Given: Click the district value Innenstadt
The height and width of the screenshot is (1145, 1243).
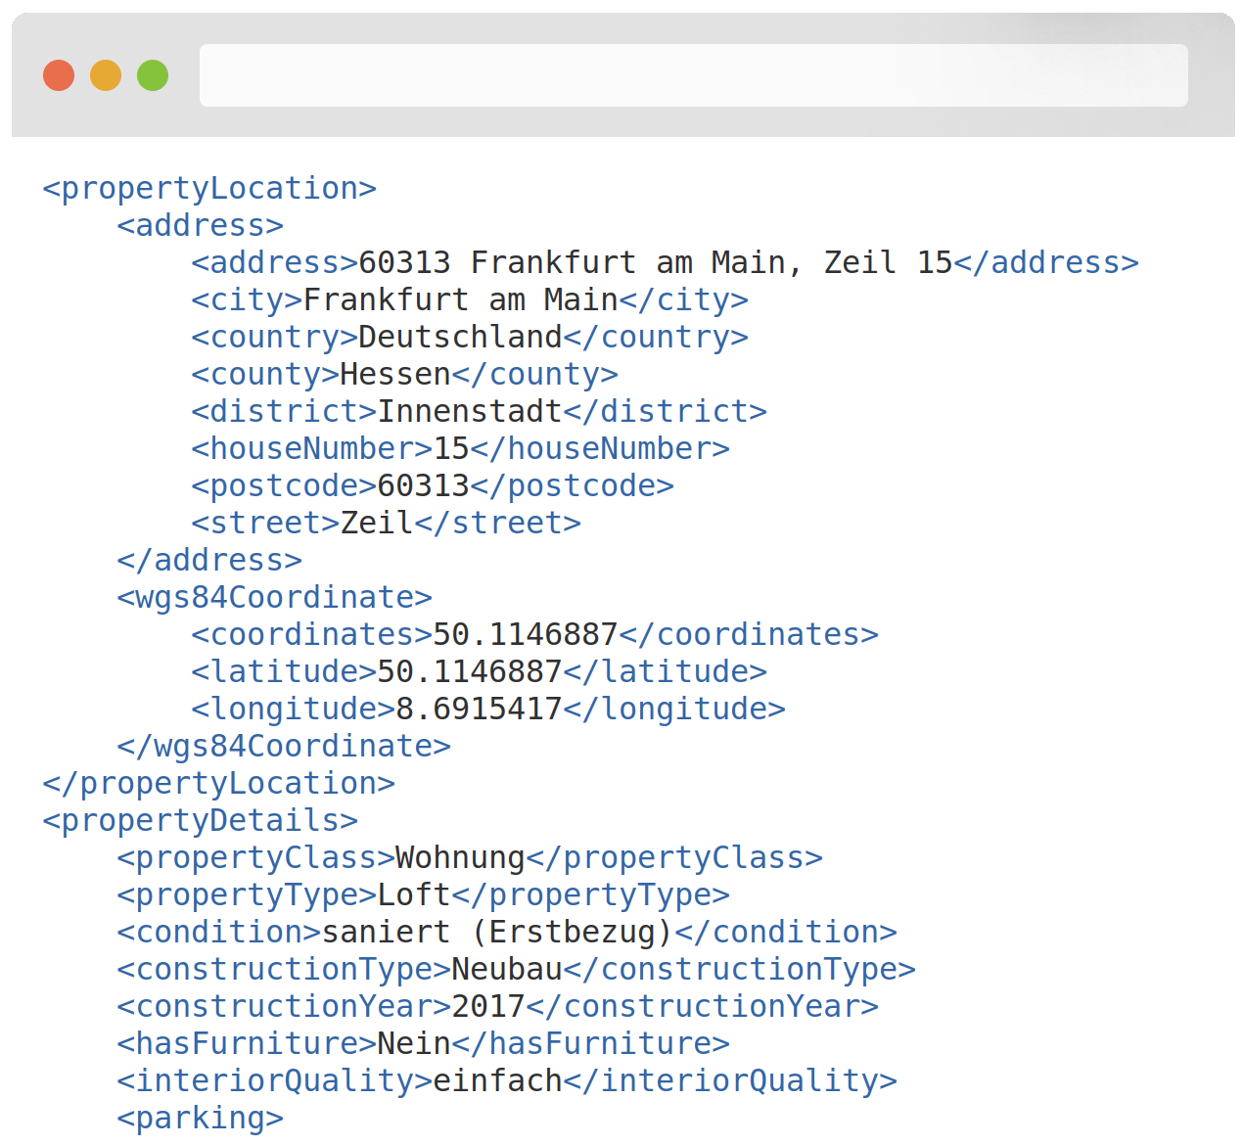Looking at the screenshot, I should (470, 411).
